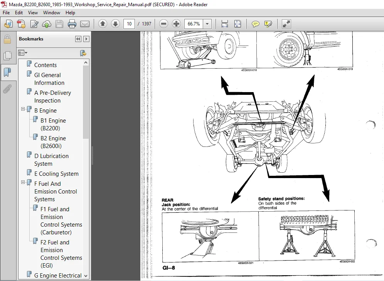Image resolution: width=384 pixels, height=281 pixels.
Task: Click the GI–8 page label
Action: [x=169, y=268]
